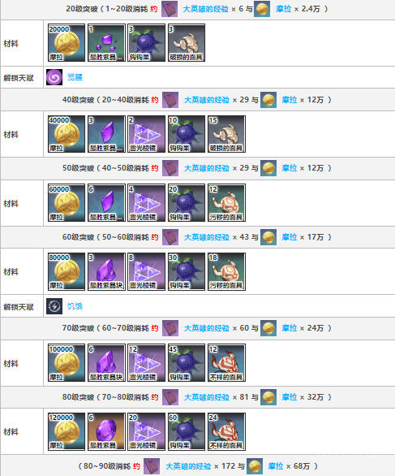Select the 不祥的面具 icon with count 24
The height and width of the screenshot is (476, 395).
point(226,431)
